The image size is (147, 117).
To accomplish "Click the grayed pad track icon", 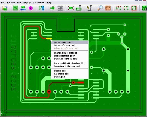I will click(x=60, y=8).
